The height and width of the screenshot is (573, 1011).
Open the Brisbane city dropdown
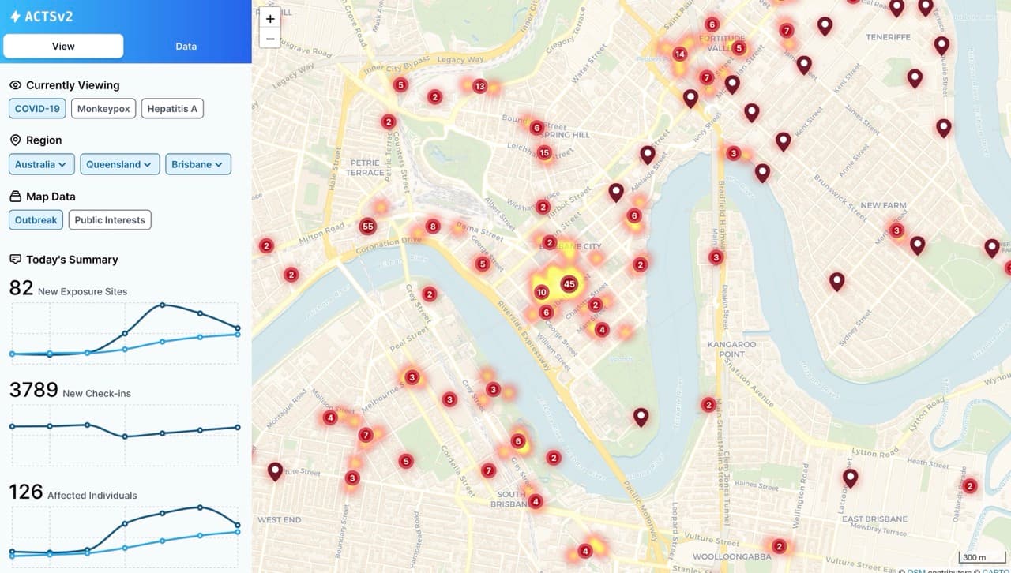tap(197, 164)
